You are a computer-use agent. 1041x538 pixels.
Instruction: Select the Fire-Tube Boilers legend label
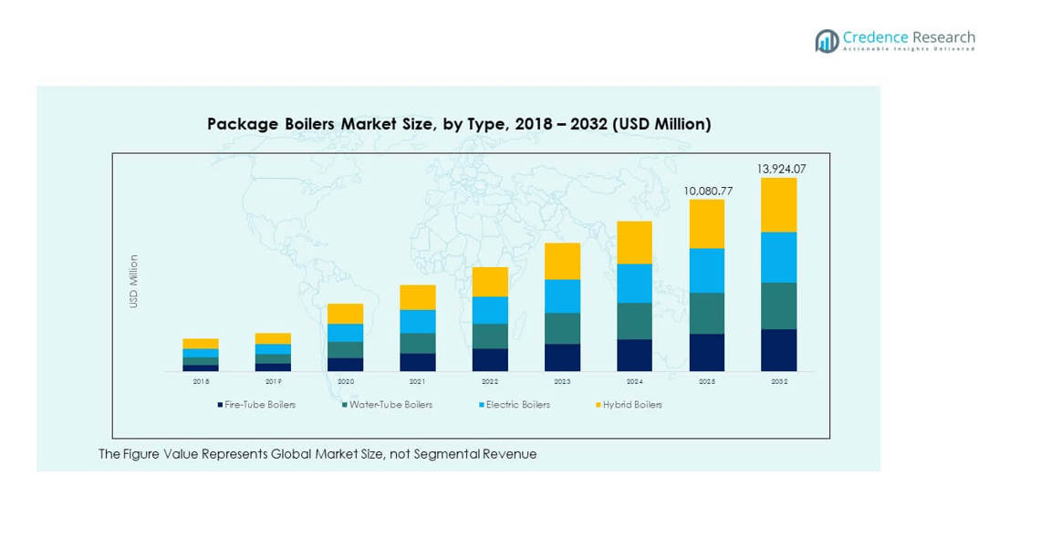pos(260,405)
